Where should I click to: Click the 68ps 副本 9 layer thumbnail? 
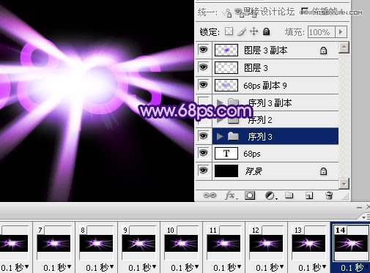(226, 85)
